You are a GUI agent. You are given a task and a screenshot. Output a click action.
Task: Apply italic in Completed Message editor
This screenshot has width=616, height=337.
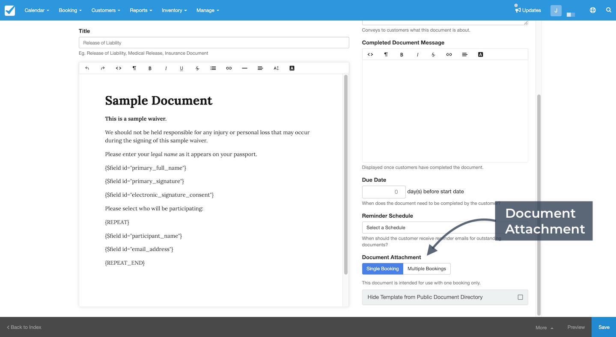pos(417,55)
